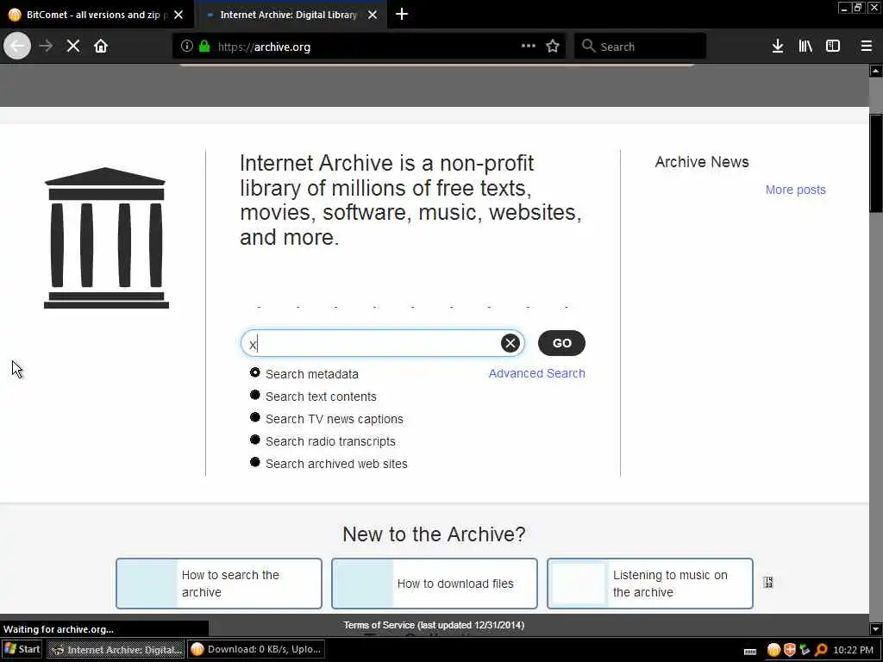The height and width of the screenshot is (662, 883).
Task: Click the on-screen keyboard tray icon
Action: [750, 651]
